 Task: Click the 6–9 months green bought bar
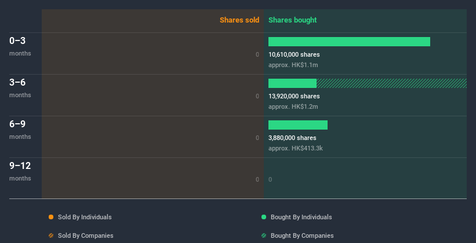pos(298,125)
